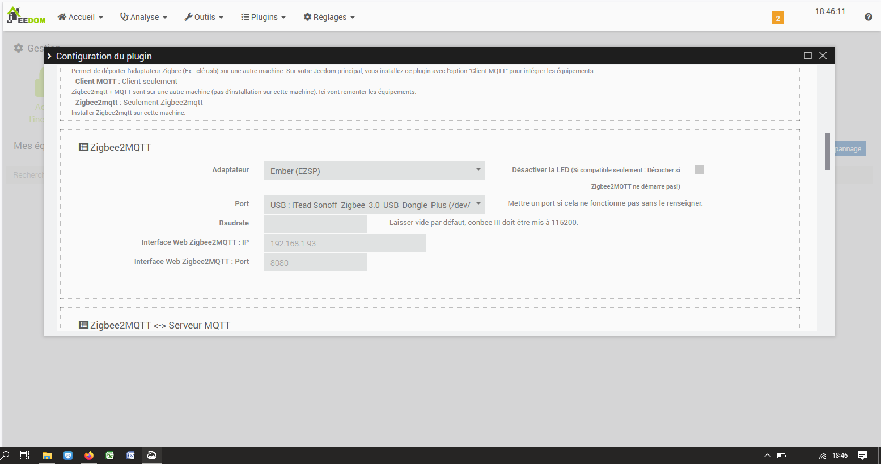Open the Plugins menu

point(264,17)
